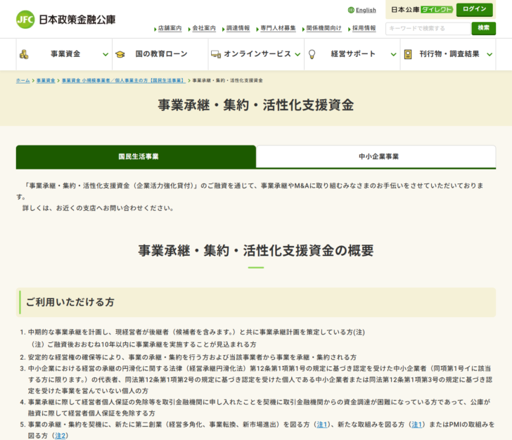Viewport: 512px width, 440px height.
Task: Open the 経営サポート menu
Action: point(352,54)
